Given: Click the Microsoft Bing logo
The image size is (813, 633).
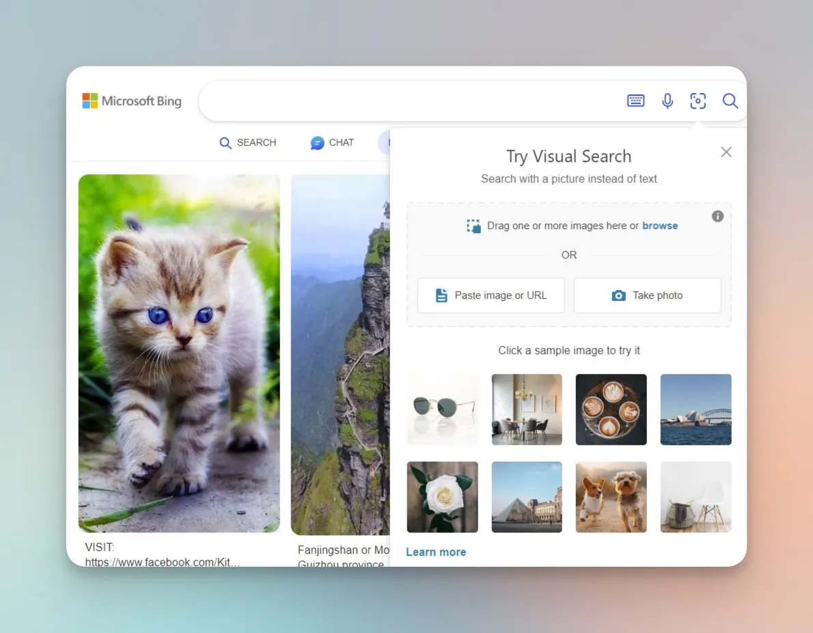Looking at the screenshot, I should pos(132,100).
